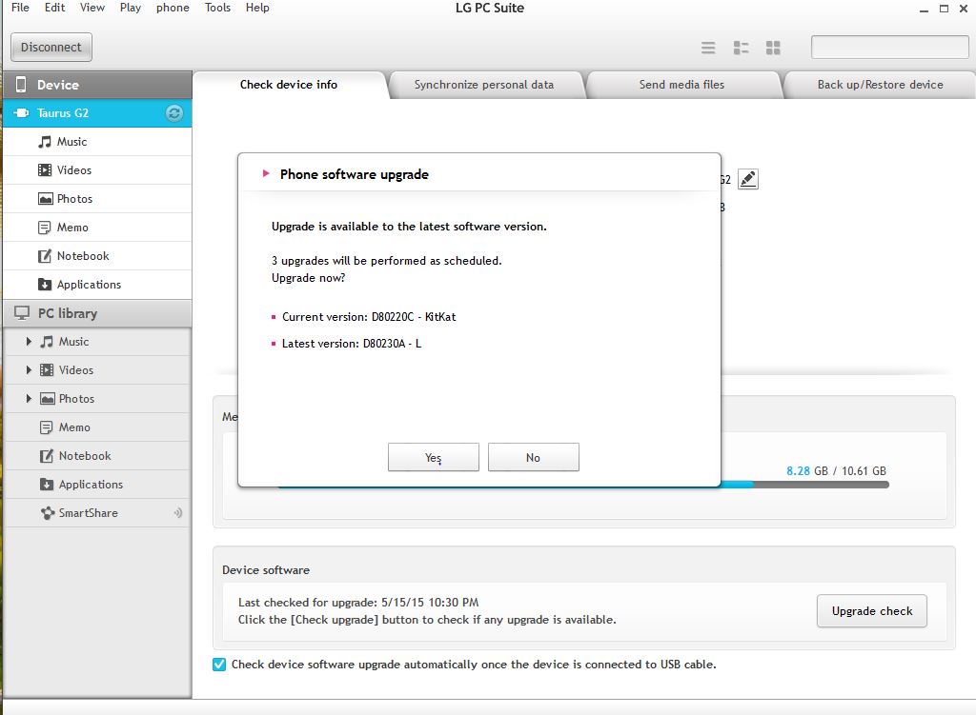The width and height of the screenshot is (976, 715).
Task: Switch to Back up/Restore device tab
Action: coord(880,85)
